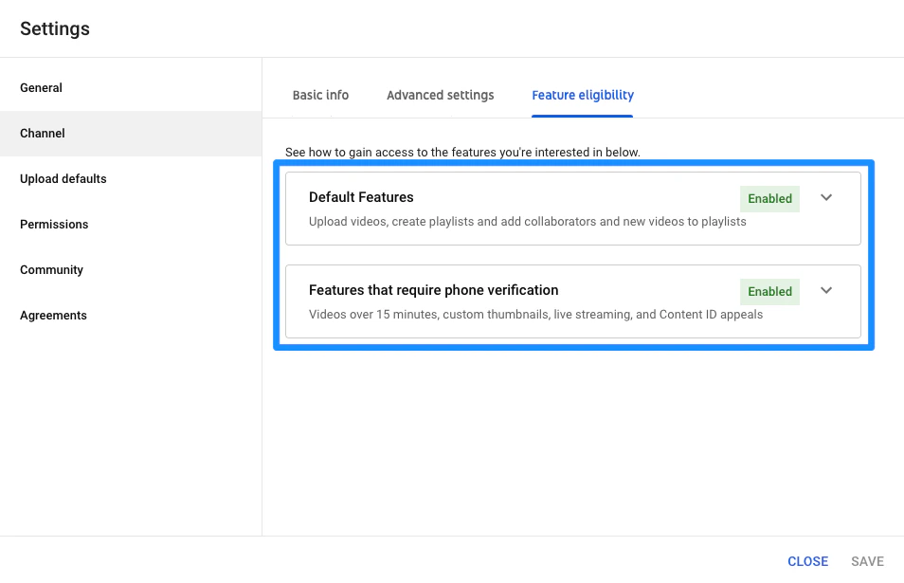Select the Default Features heading
Viewport: 904px width, 583px height.
click(361, 197)
